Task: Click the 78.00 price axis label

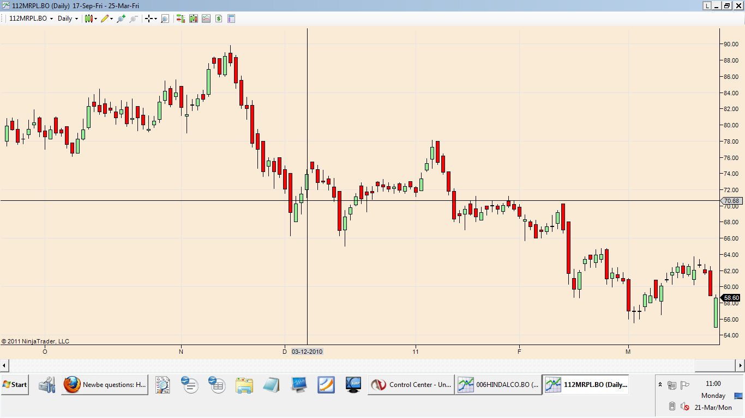Action: [x=731, y=142]
